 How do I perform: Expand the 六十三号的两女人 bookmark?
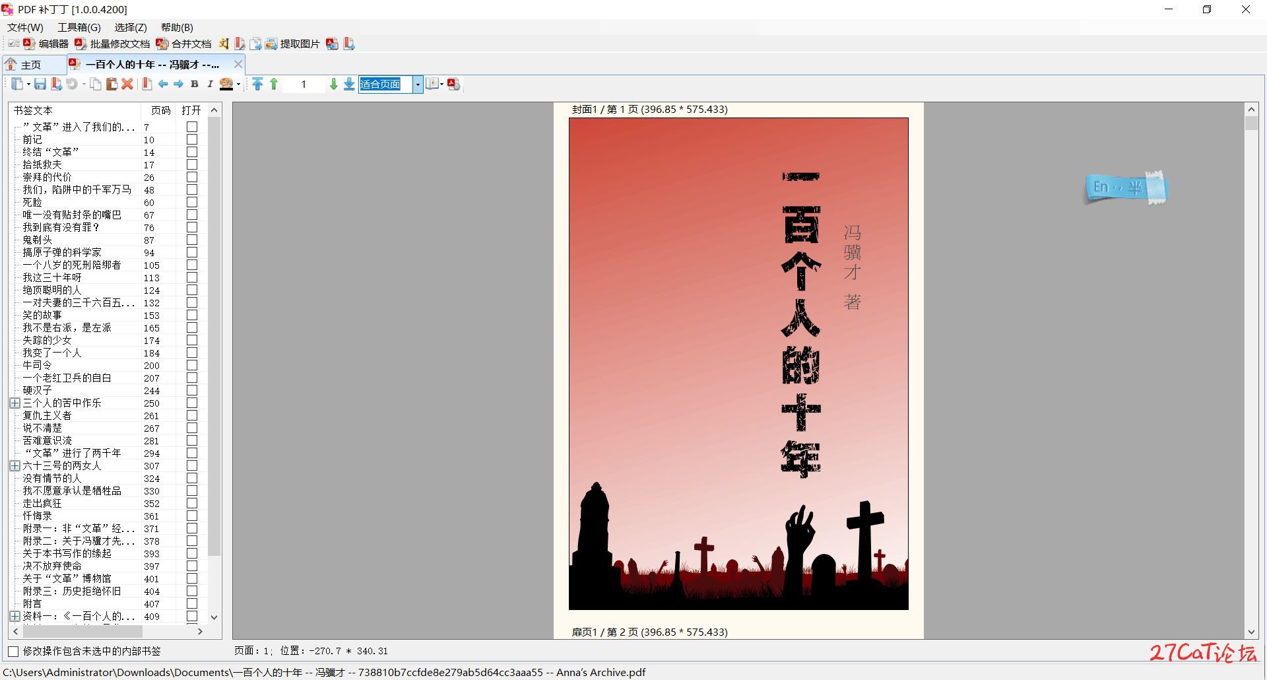pos(15,465)
